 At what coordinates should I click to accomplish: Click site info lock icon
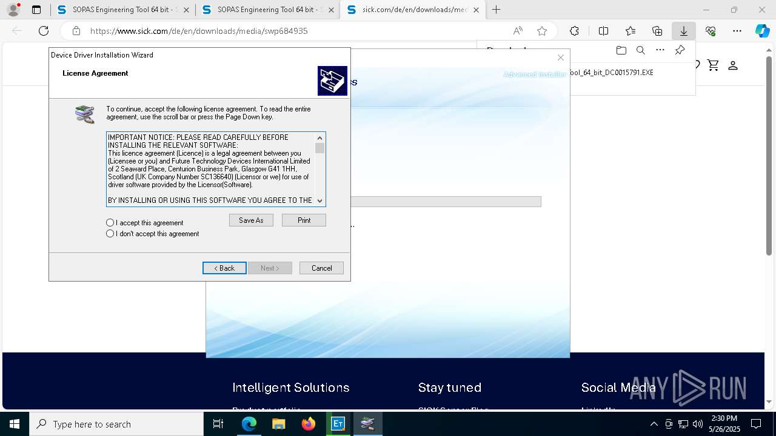(x=76, y=31)
